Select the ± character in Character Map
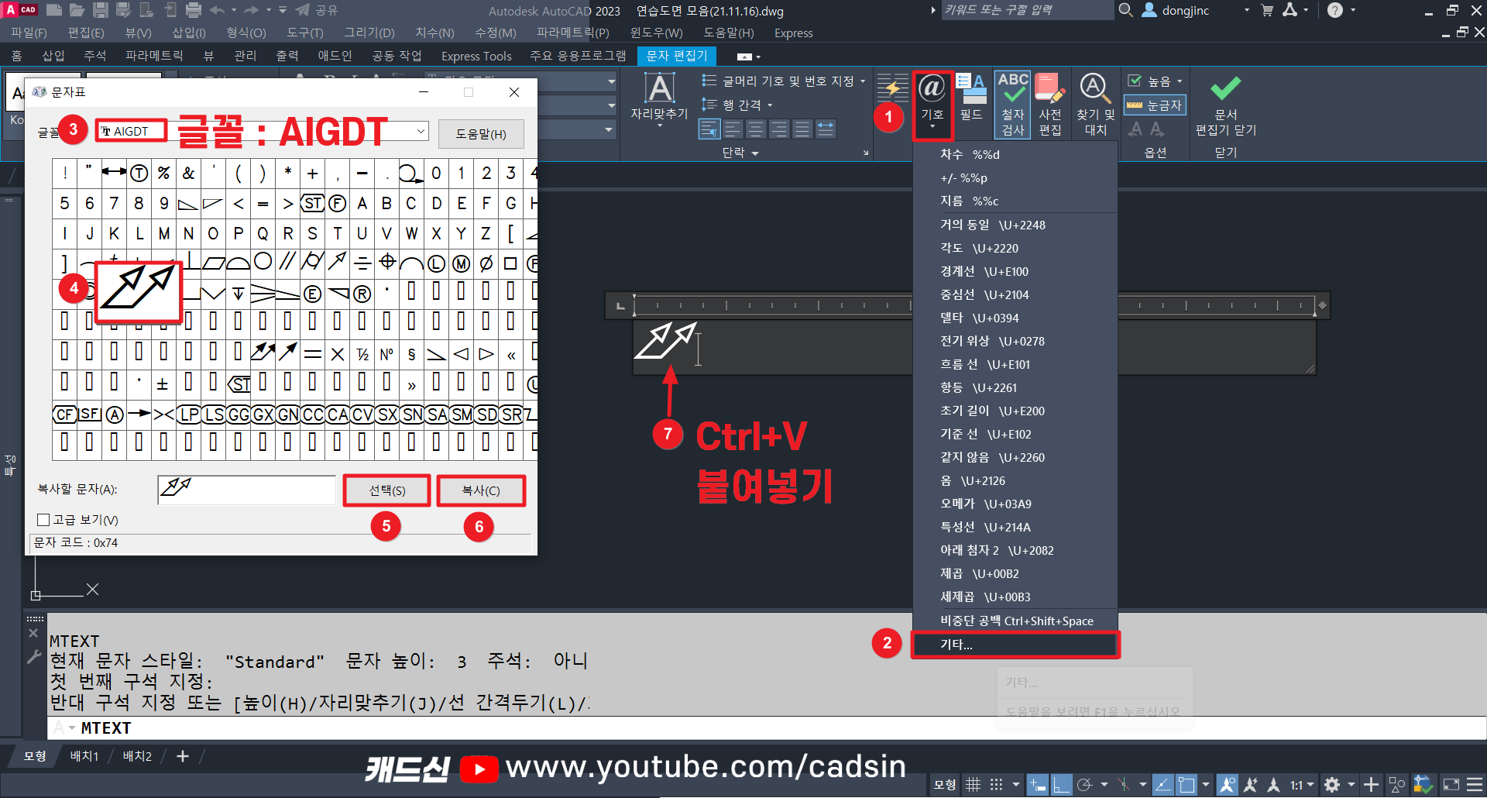This screenshot has width=1487, height=798. tap(163, 384)
